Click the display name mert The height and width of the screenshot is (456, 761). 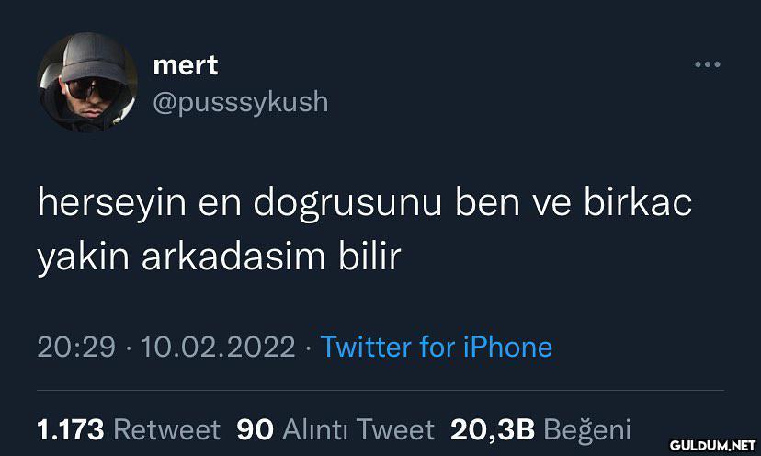[186, 65]
